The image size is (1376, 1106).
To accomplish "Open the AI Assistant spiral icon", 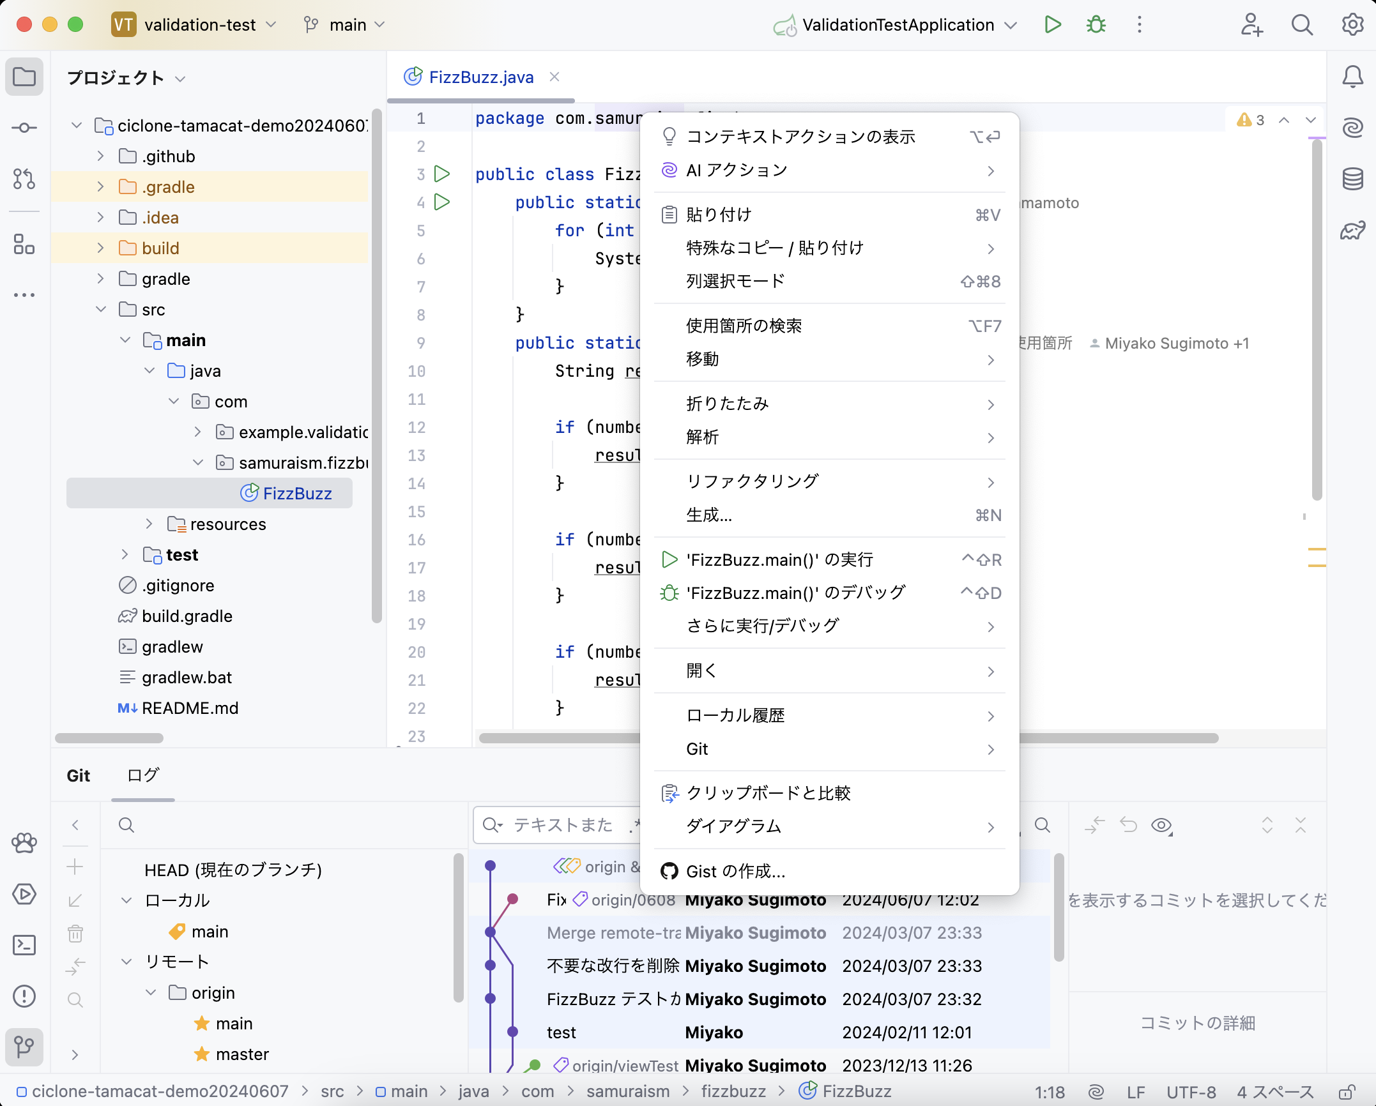I will pyautogui.click(x=1352, y=128).
